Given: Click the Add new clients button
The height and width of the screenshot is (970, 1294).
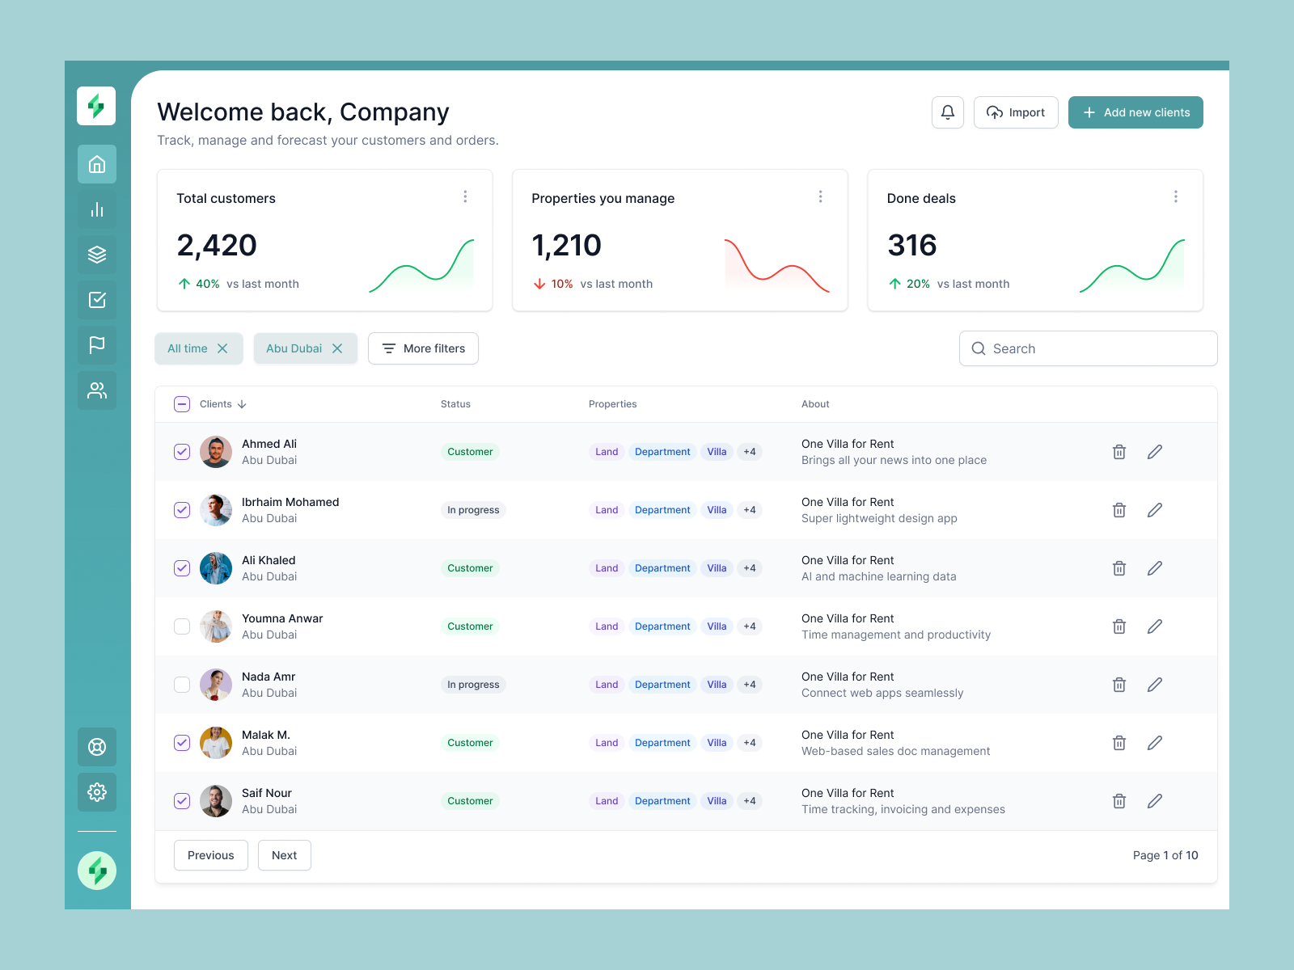Looking at the screenshot, I should tap(1135, 112).
